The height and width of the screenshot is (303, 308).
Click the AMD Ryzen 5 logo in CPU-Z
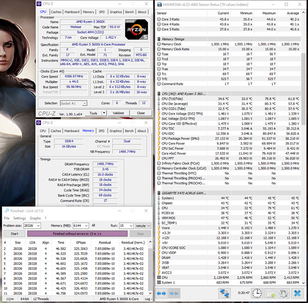(x=136, y=29)
